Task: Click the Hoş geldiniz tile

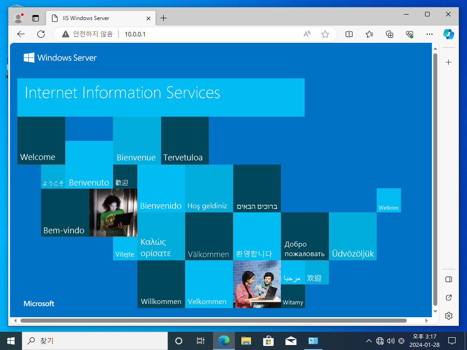Action: [209, 188]
